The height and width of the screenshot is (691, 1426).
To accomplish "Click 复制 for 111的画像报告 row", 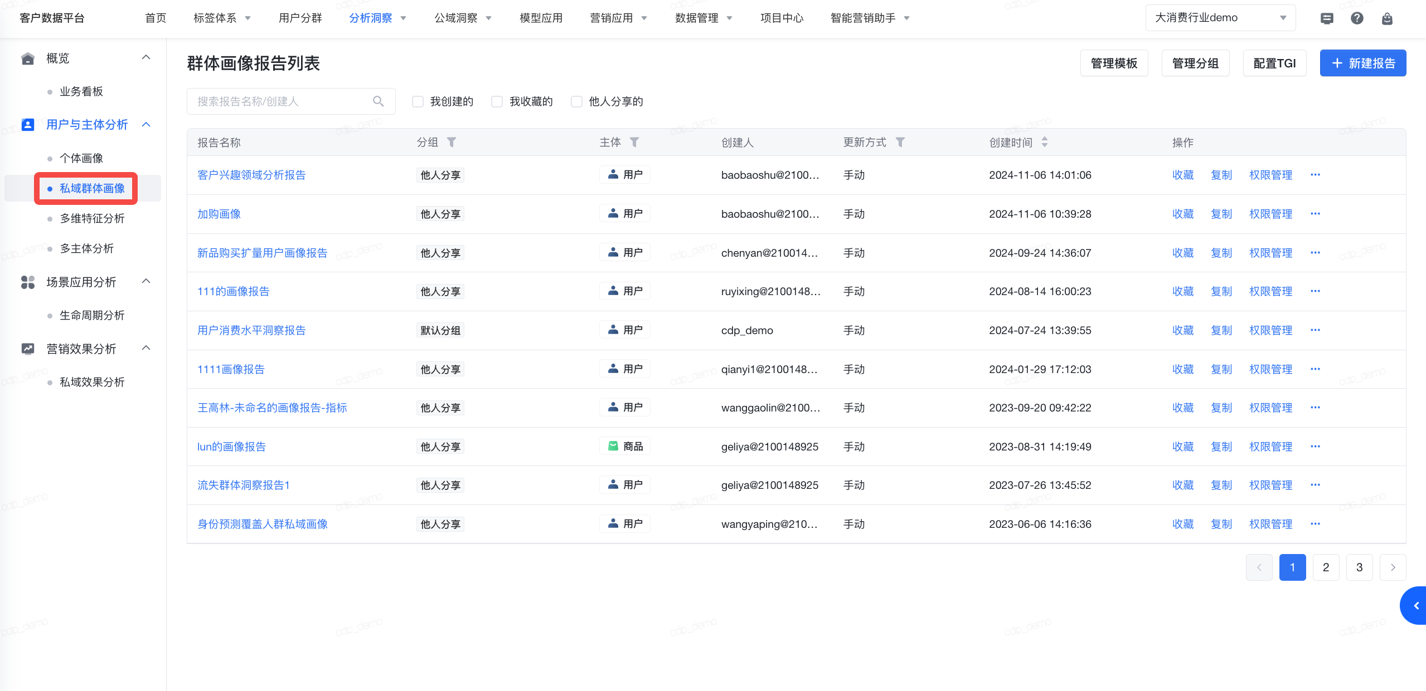I will point(1221,291).
